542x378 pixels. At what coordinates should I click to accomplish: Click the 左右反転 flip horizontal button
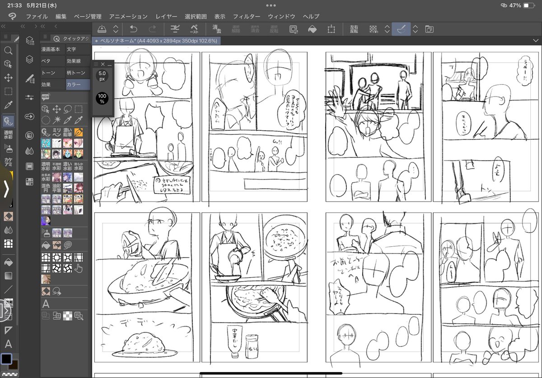[354, 29]
